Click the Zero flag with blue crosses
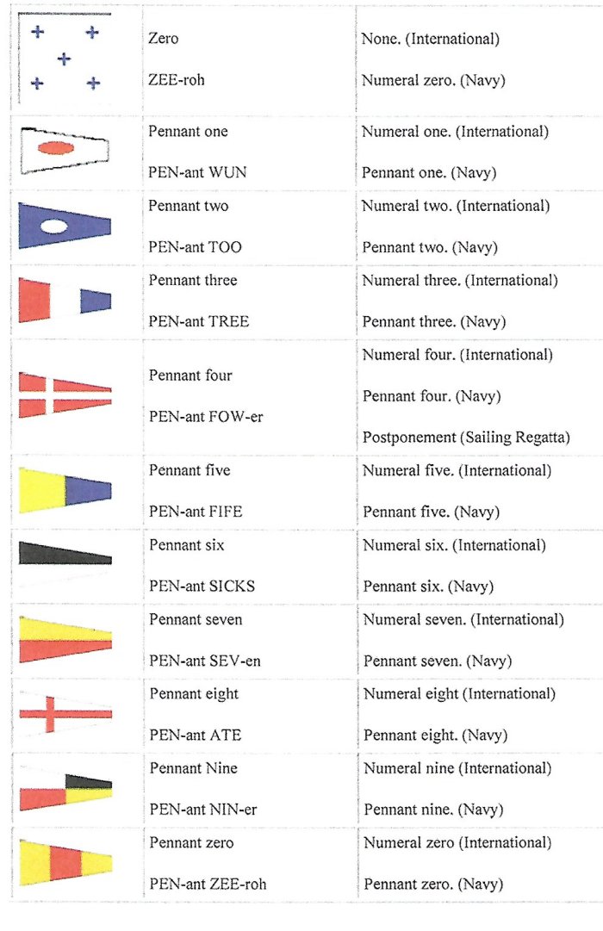Image resolution: width=603 pixels, height=931 pixels. [x=64, y=59]
